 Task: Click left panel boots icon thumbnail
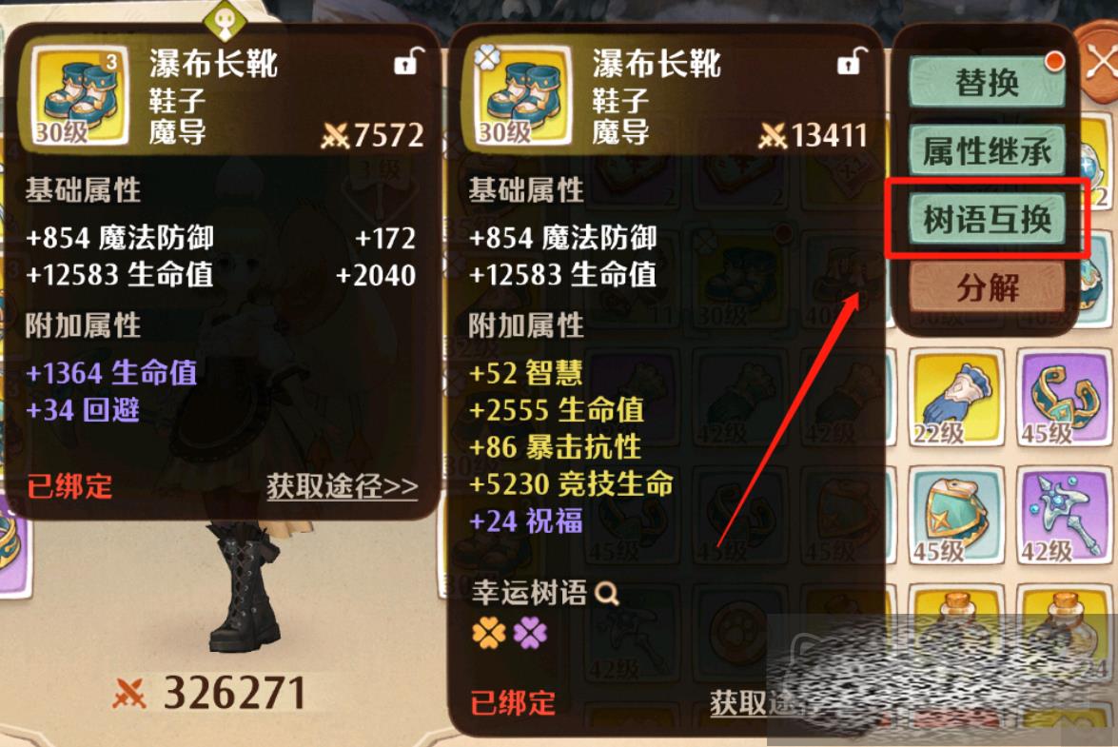click(79, 95)
